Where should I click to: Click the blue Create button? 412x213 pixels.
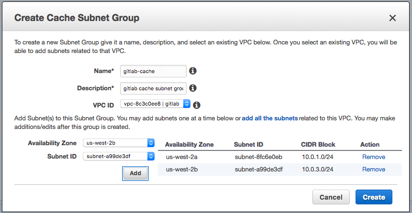(x=374, y=197)
